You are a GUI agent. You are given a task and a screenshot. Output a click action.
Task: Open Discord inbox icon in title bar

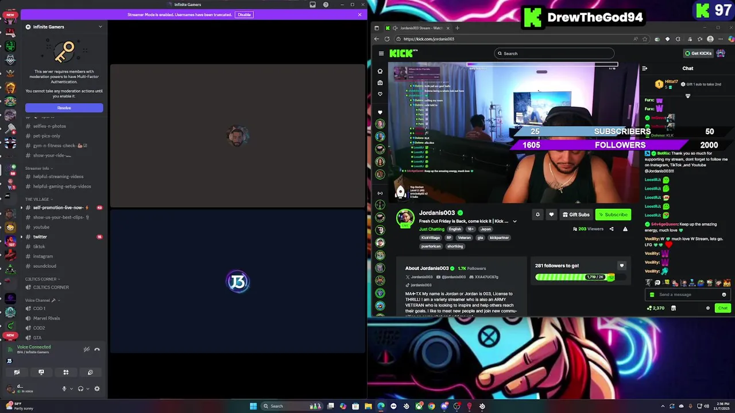312,5
